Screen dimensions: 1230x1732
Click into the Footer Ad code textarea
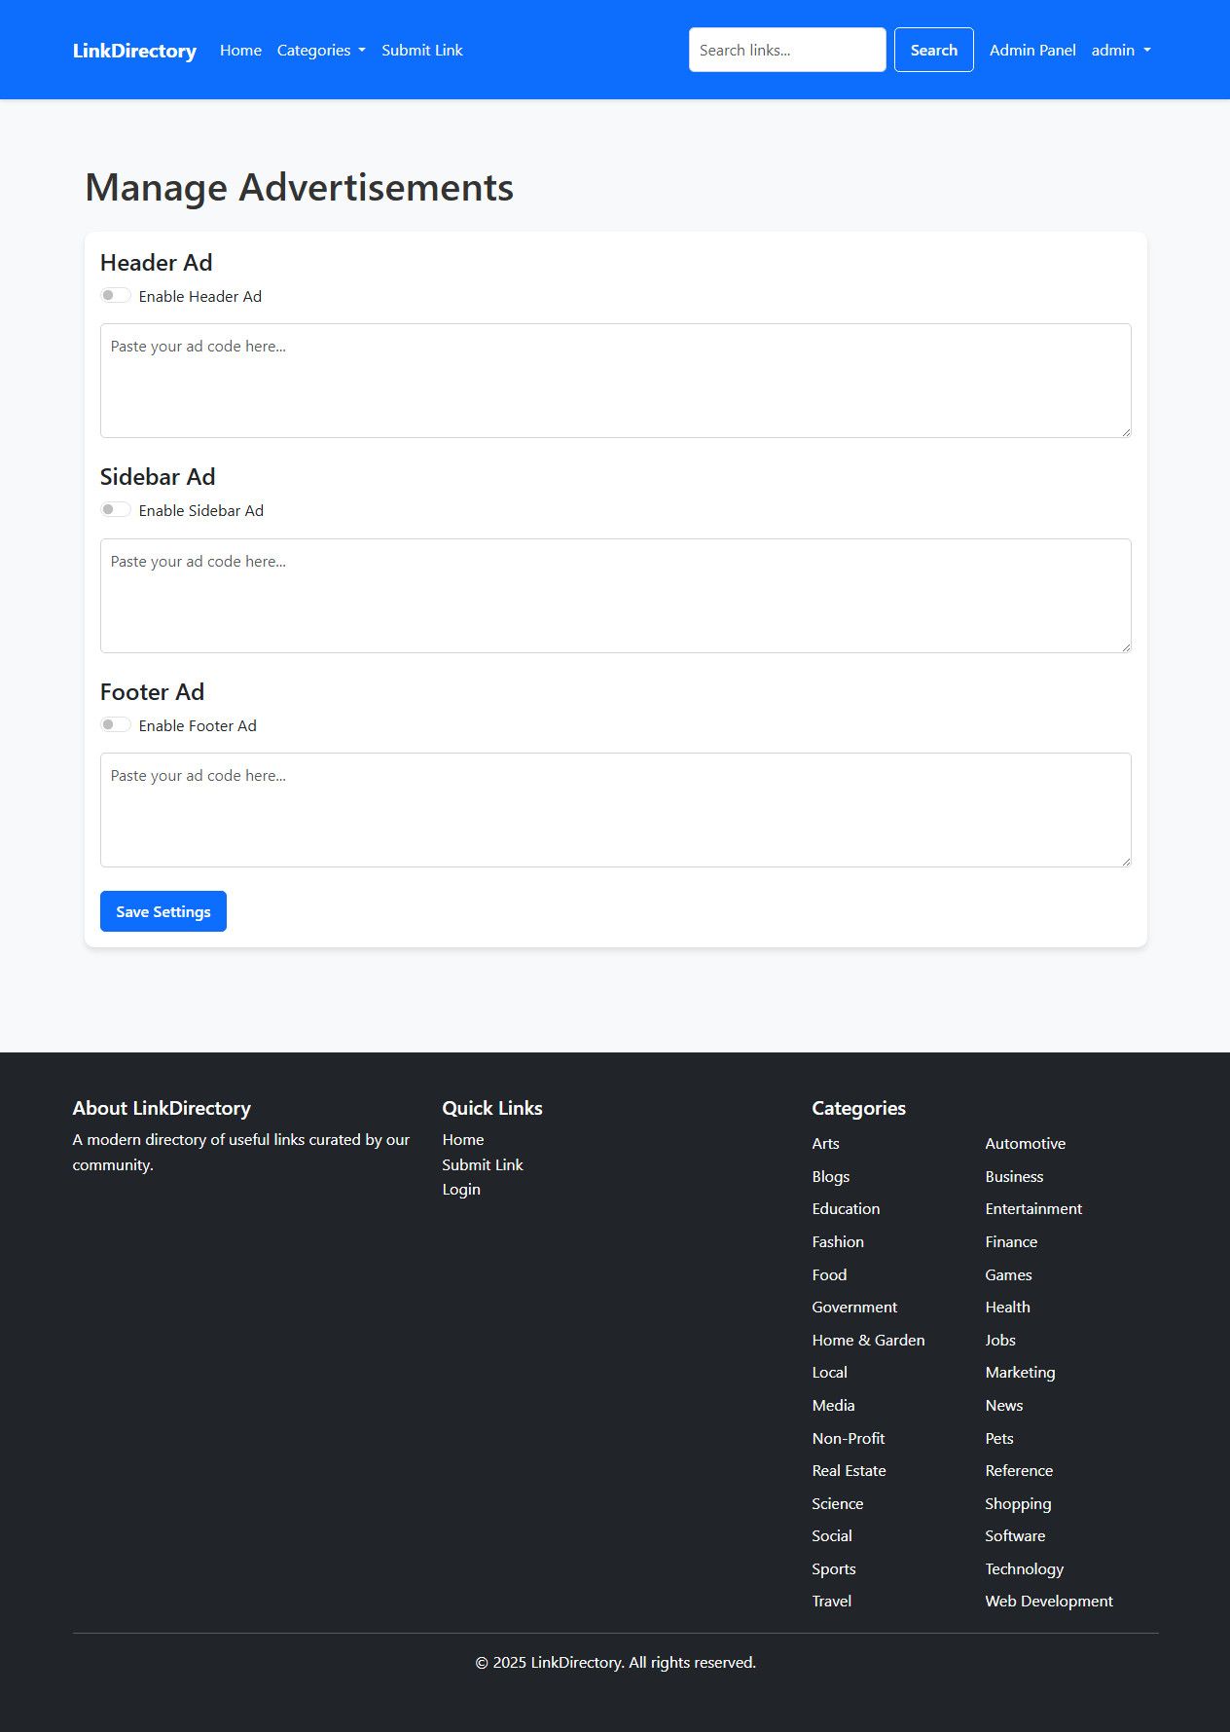(x=615, y=810)
